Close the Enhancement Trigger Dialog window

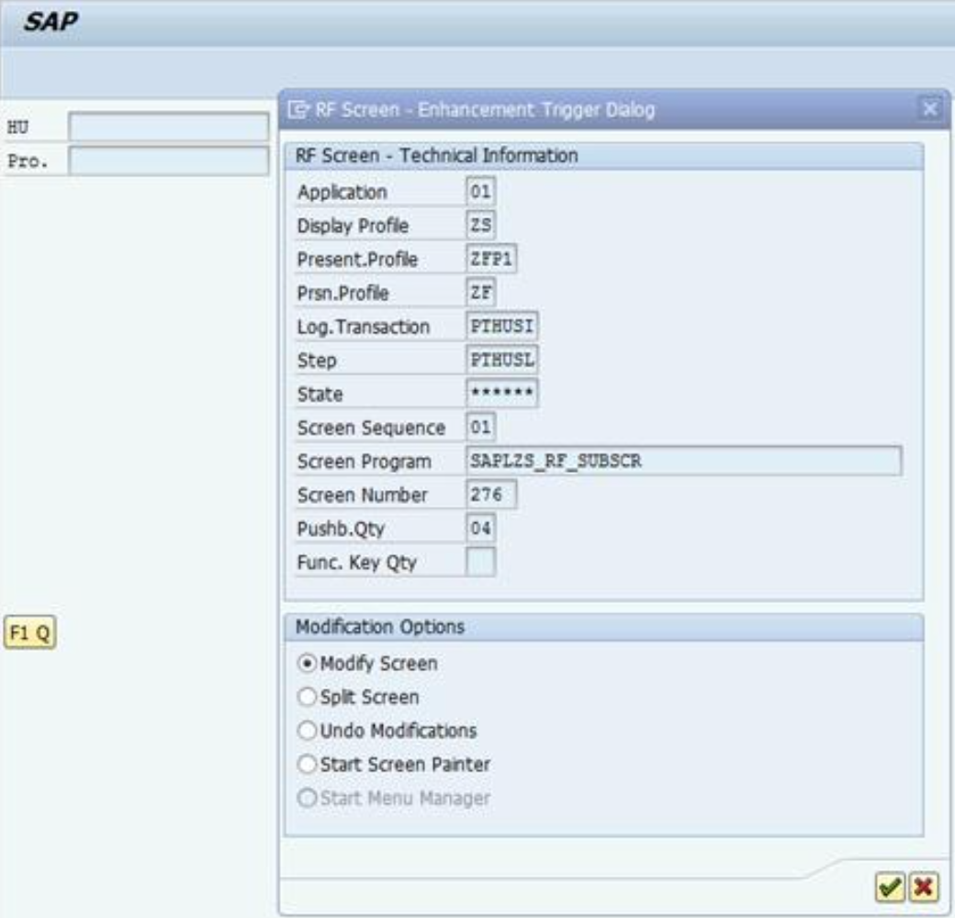click(930, 109)
